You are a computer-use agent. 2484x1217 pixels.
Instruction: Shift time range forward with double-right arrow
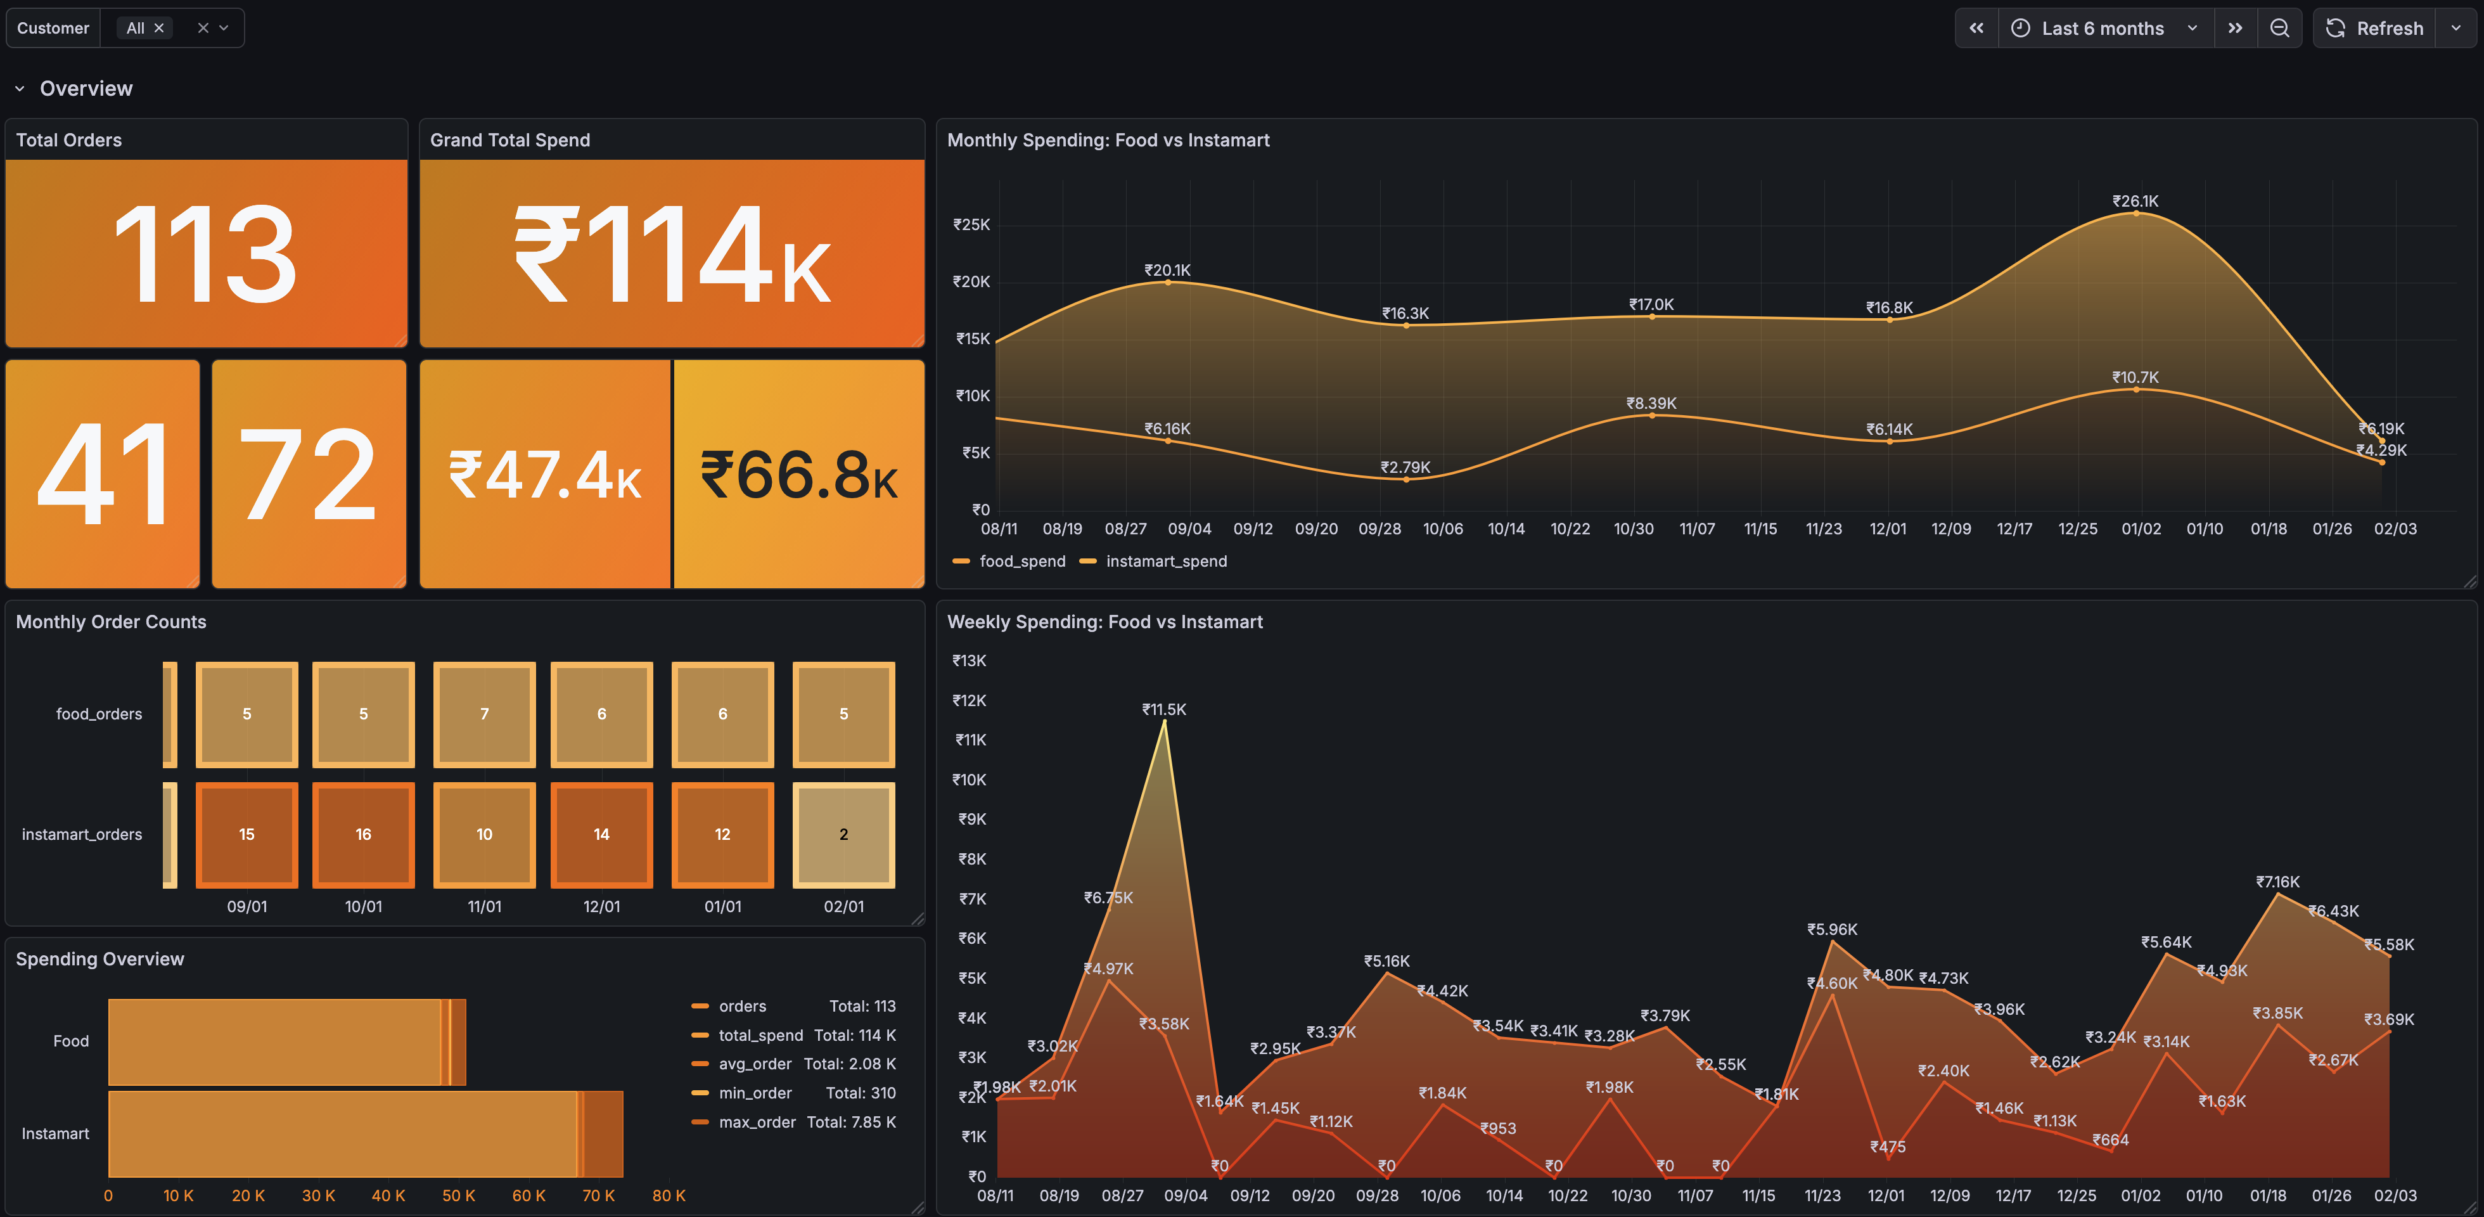click(2236, 27)
